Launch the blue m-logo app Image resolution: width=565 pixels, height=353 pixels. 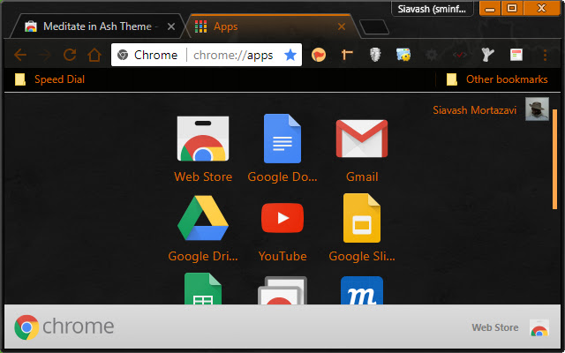[362, 290]
